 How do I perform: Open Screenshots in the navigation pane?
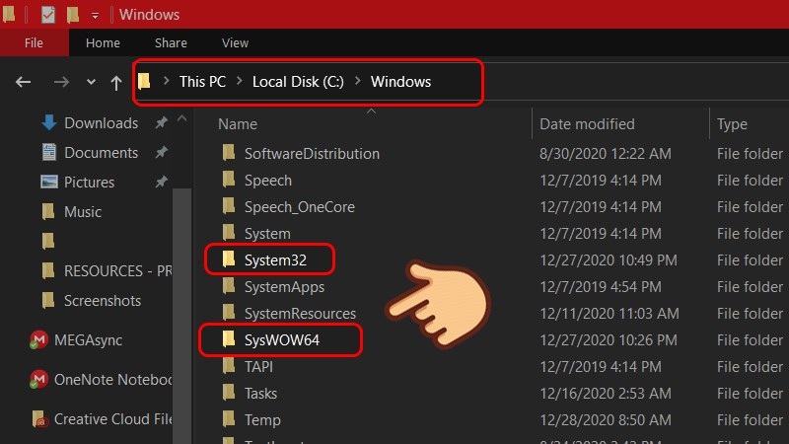[103, 301]
